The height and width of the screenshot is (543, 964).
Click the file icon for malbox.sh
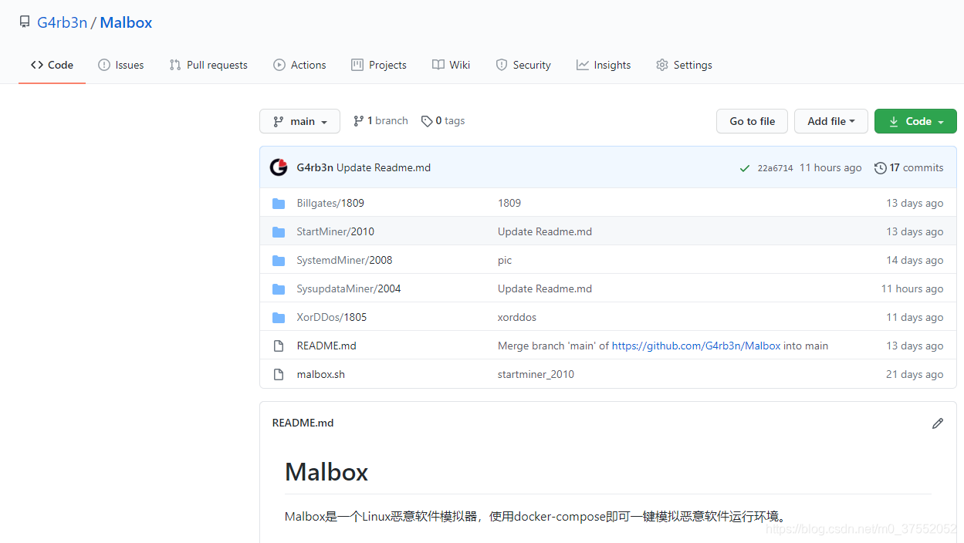(x=279, y=375)
